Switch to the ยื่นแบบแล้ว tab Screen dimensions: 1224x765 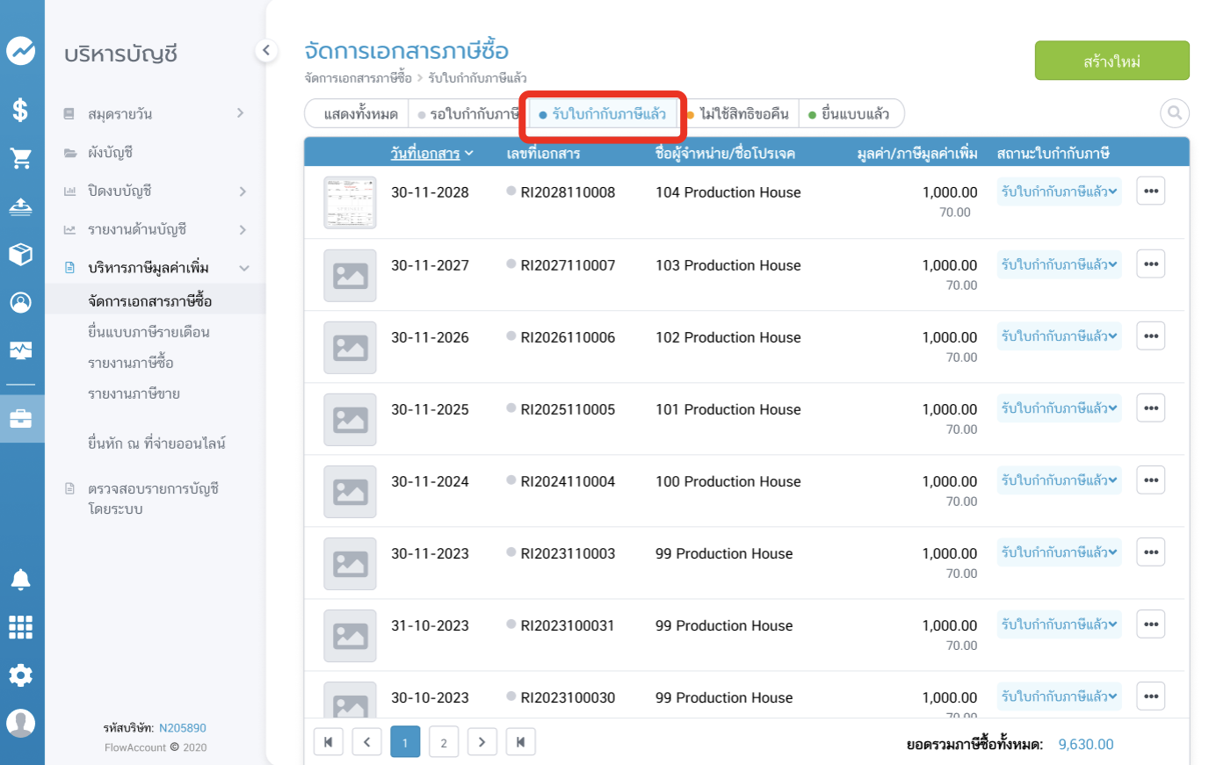(x=849, y=114)
